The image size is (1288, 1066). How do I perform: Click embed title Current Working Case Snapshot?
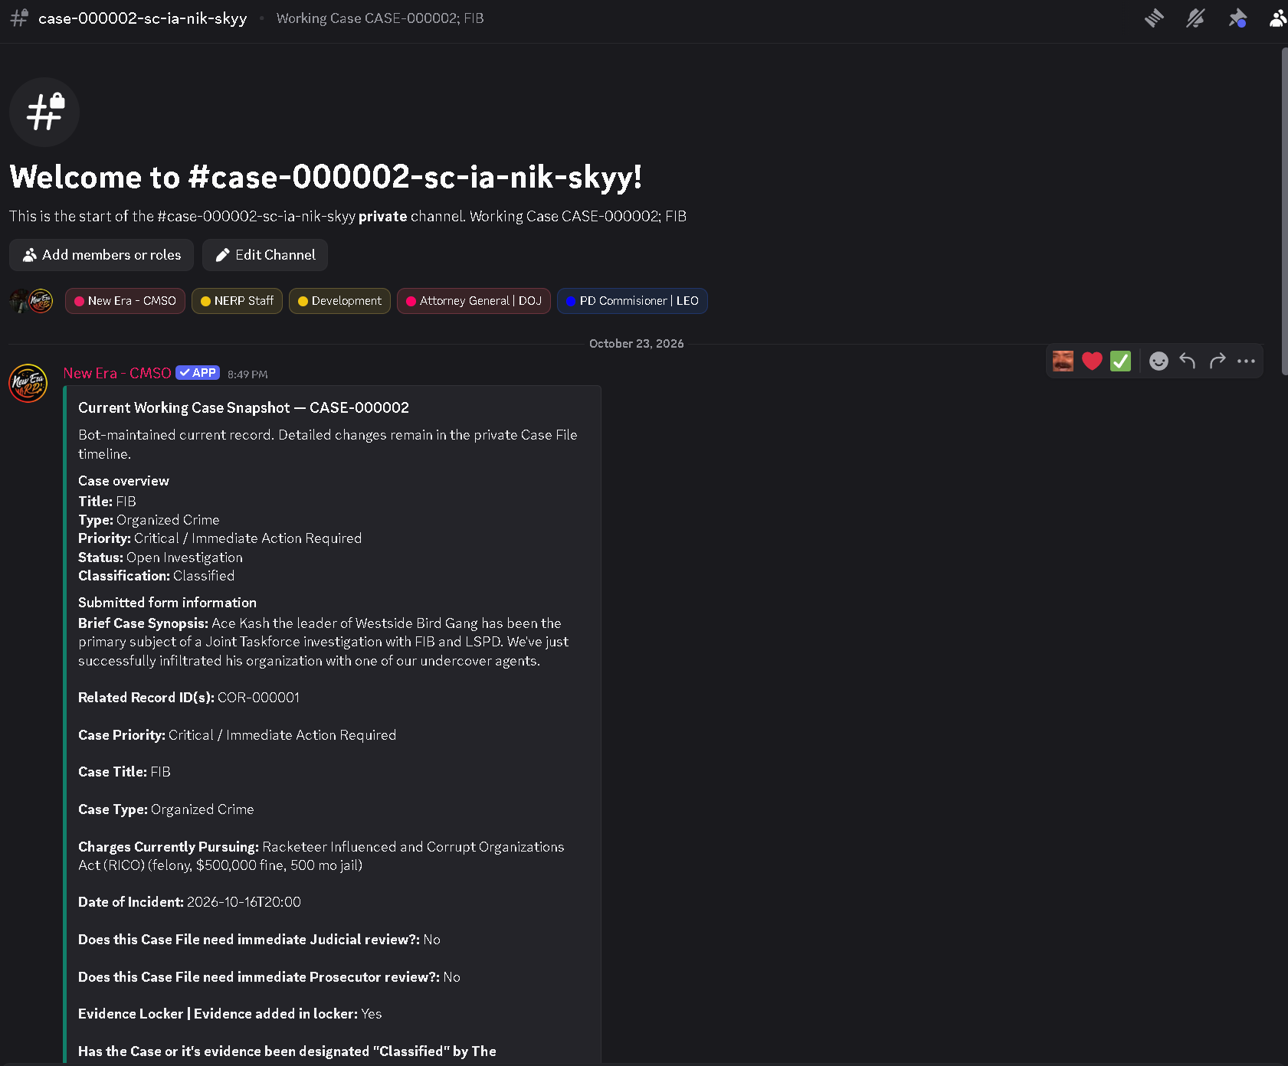pos(244,407)
